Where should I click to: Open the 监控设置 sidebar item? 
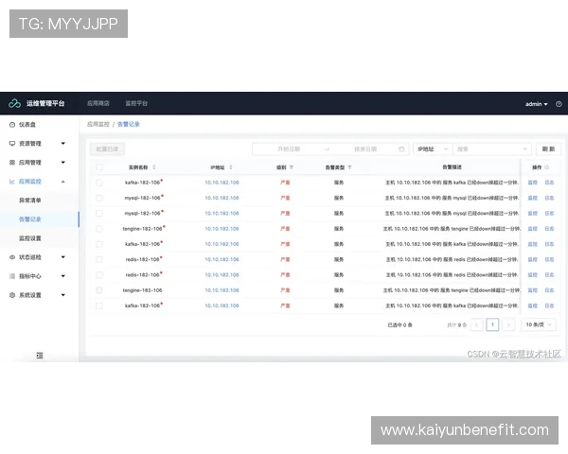coord(29,238)
